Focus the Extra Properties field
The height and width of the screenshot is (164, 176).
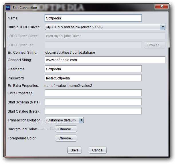(x=93, y=93)
